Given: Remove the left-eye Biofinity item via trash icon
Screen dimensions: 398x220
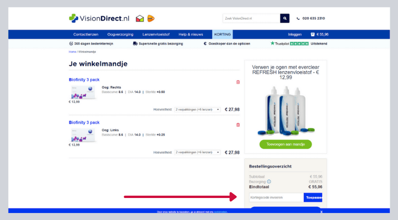Looking at the screenshot, I should (x=238, y=125).
